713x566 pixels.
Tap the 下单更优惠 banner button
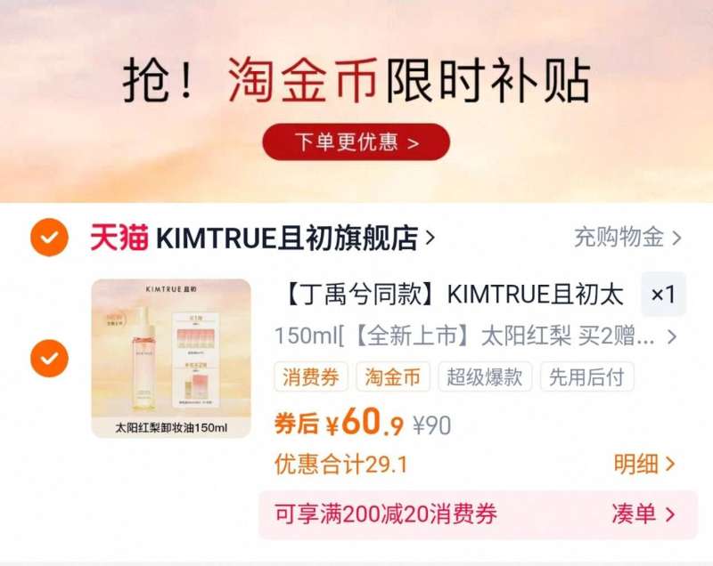click(356, 142)
